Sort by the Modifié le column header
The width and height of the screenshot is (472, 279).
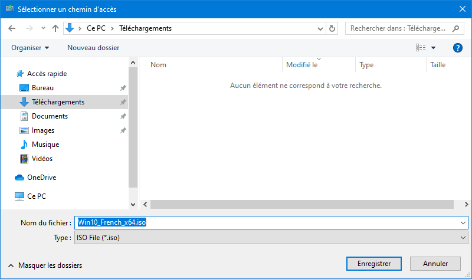click(x=302, y=65)
